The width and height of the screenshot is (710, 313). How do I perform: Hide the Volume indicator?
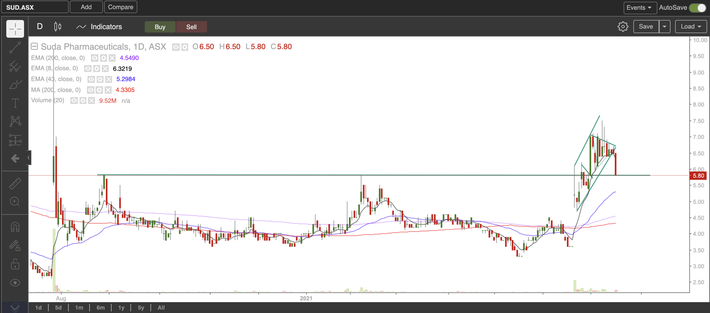(74, 101)
